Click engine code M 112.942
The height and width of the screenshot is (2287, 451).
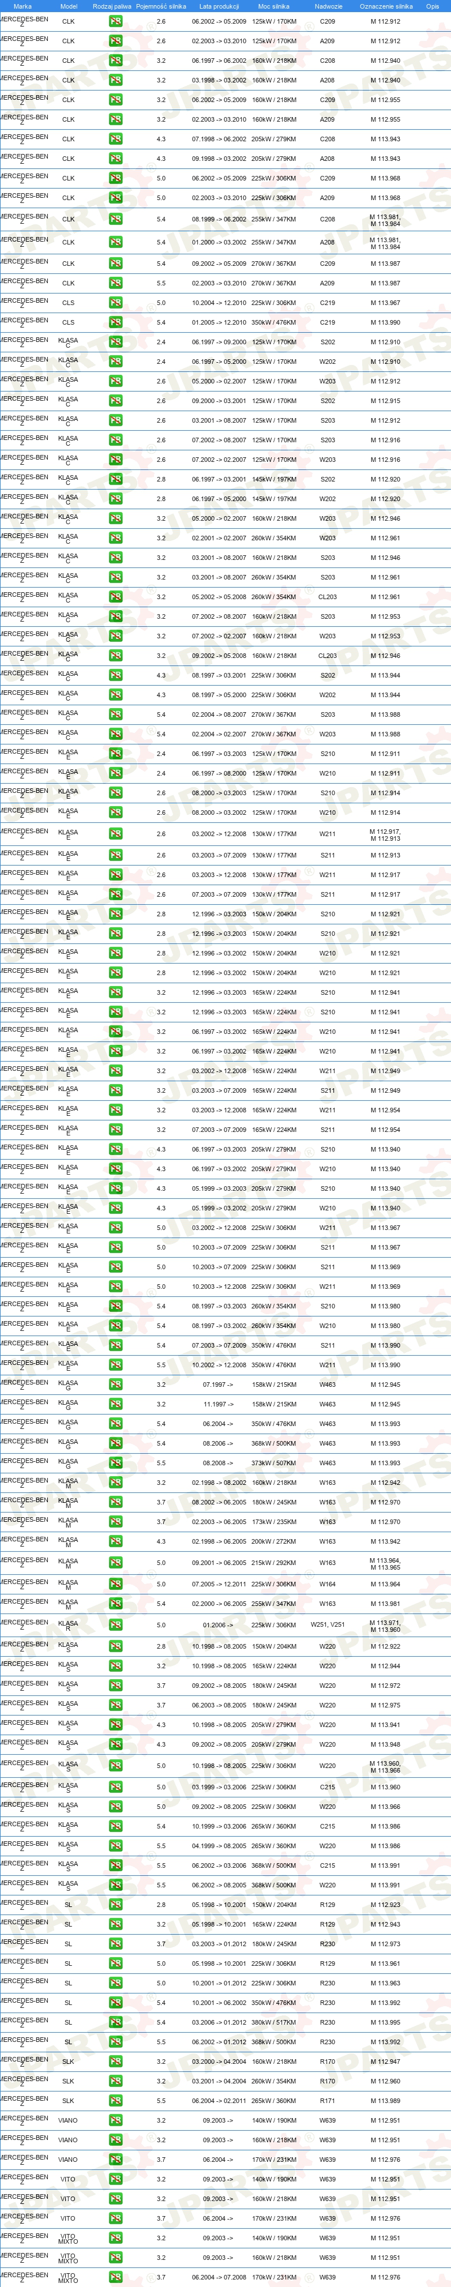point(385,1483)
